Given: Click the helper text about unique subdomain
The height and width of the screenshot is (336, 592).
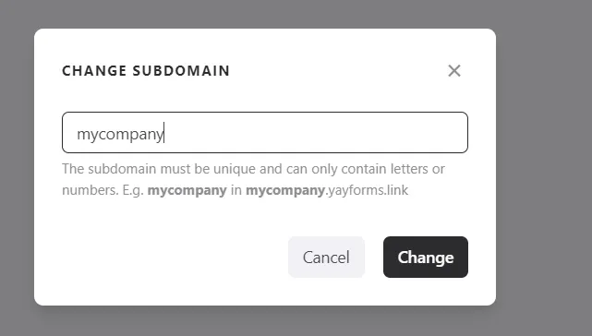Looking at the screenshot, I should [x=253, y=179].
